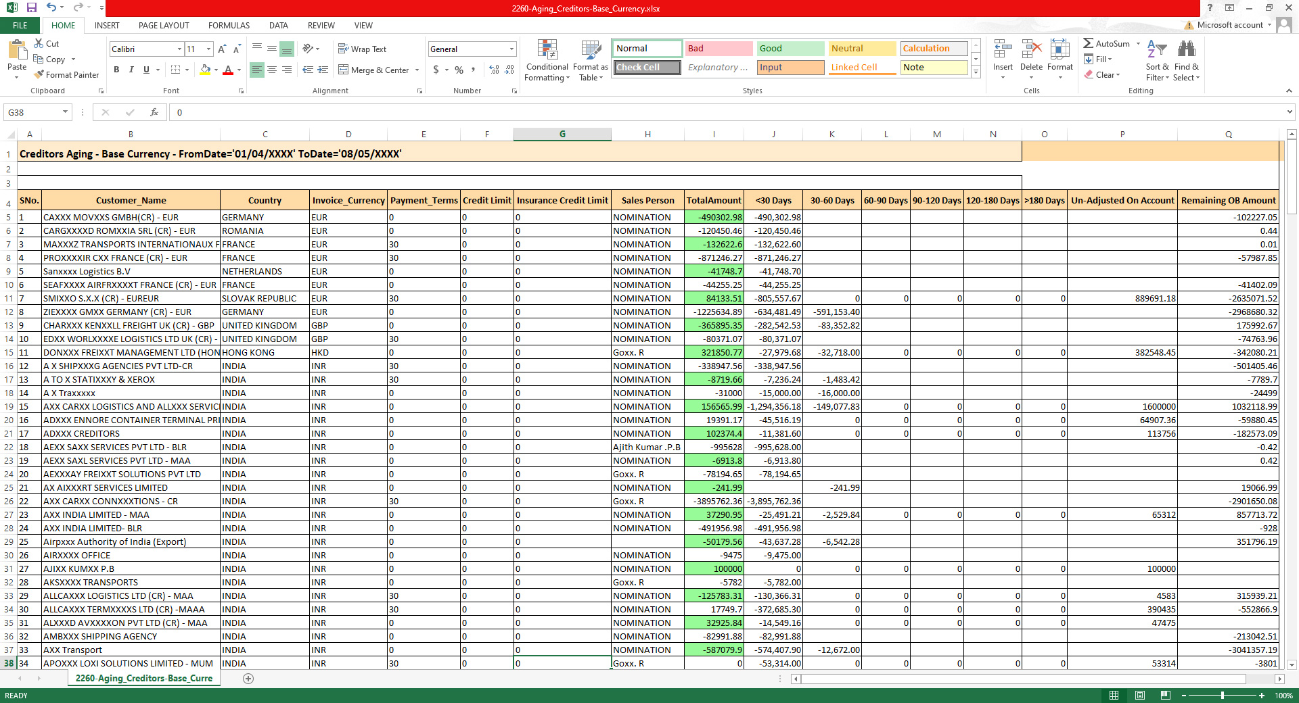Click the zoom slider in status bar
Viewport: 1299px width, 703px height.
[1222, 696]
